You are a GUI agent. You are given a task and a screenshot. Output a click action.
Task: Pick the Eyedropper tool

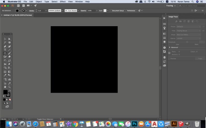click(5, 75)
